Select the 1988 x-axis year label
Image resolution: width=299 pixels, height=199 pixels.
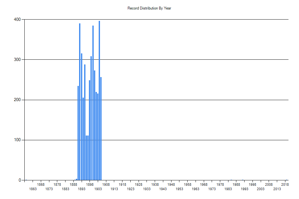click(236, 184)
